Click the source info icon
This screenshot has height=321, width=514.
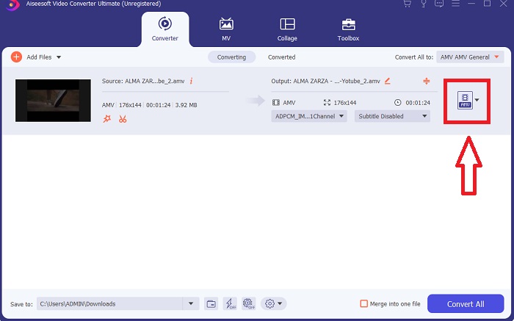(191, 81)
